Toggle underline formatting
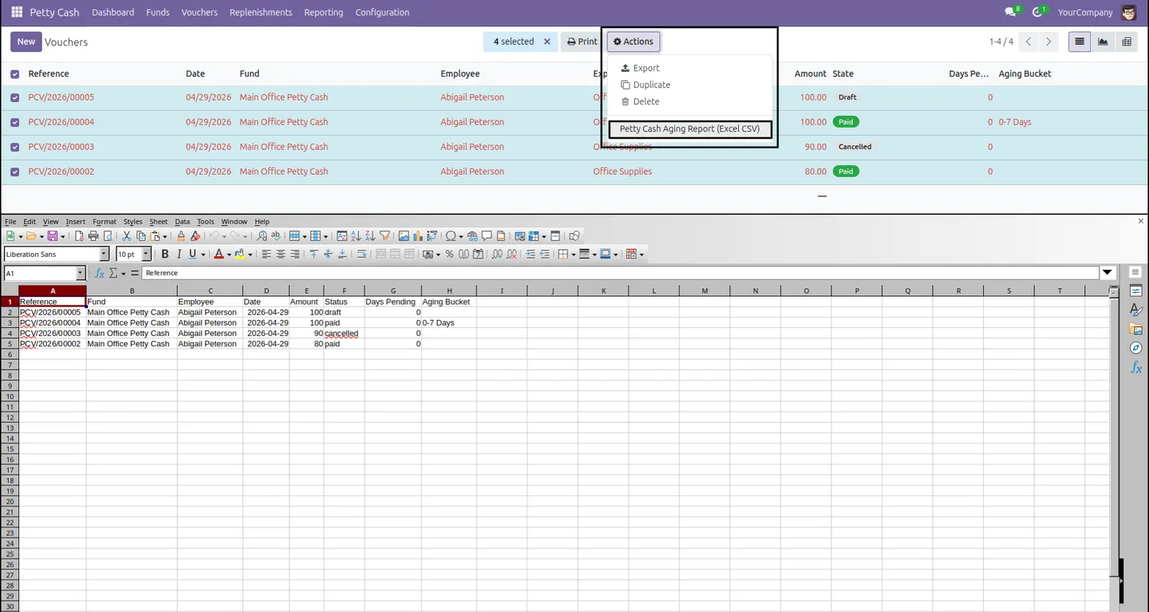 point(192,255)
